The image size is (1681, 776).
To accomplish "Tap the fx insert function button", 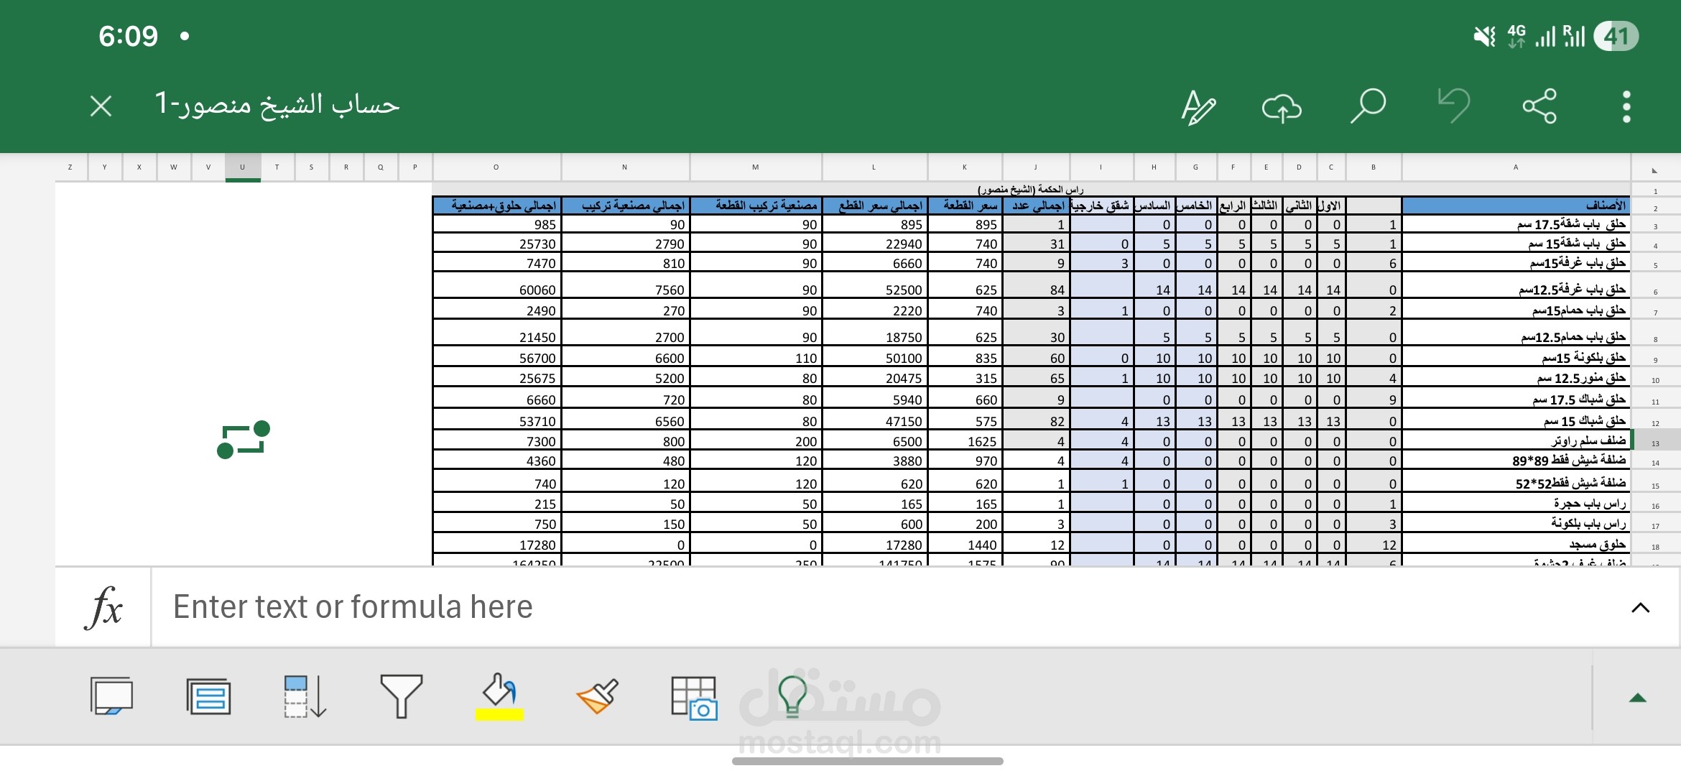I will point(104,607).
